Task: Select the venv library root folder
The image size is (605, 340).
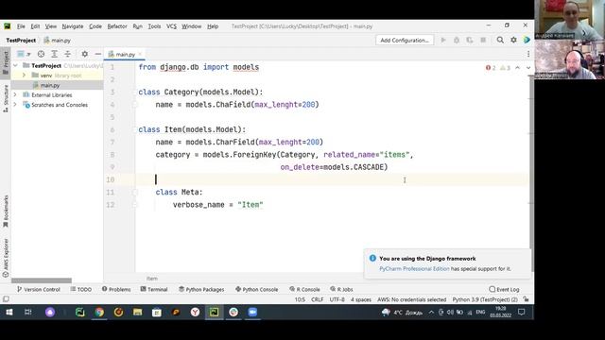Action: pyautogui.click(x=57, y=76)
